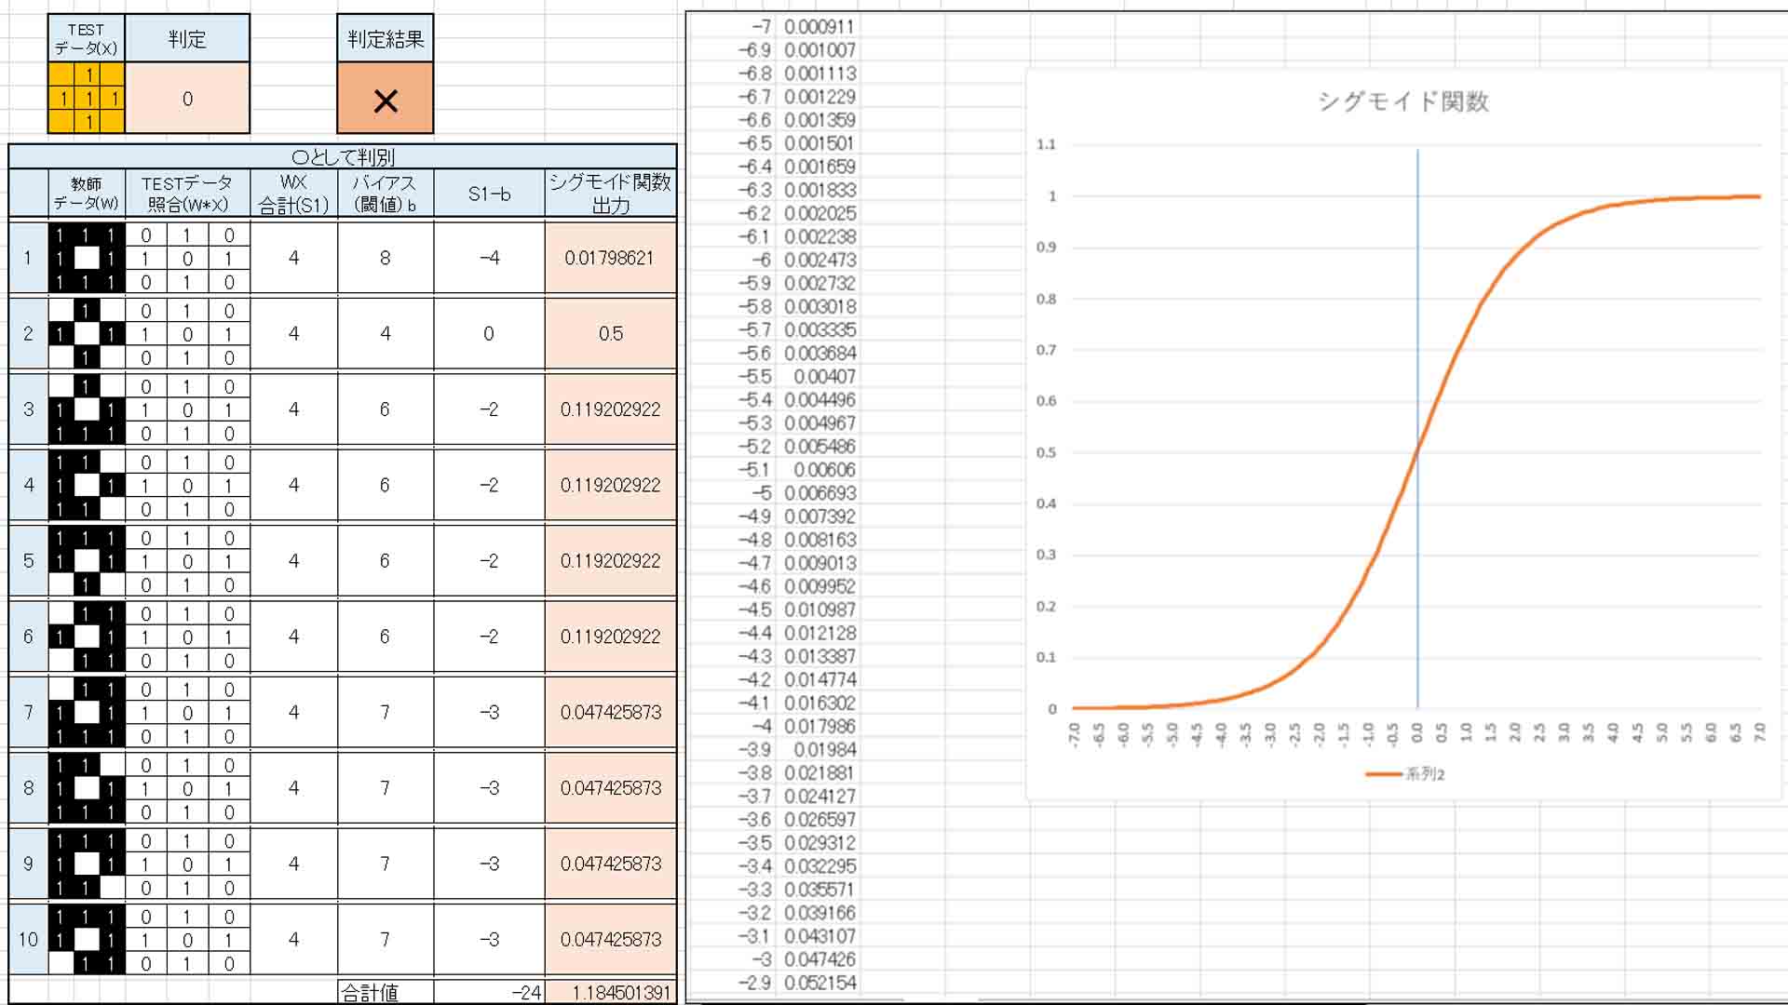This screenshot has height=1005, width=1788.
Task: Click the row 2 teacher data pattern
Action: coord(86,334)
